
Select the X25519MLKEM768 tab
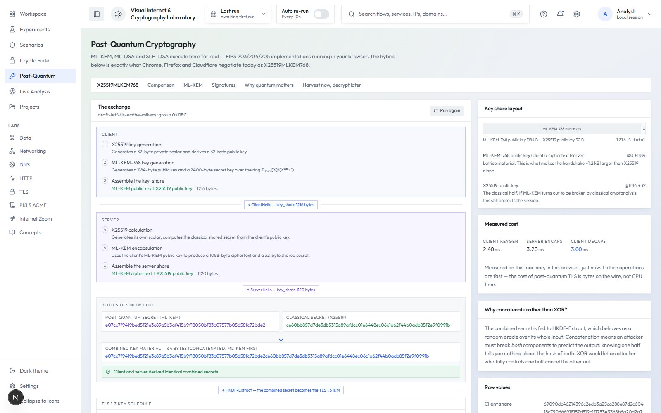tap(118, 85)
